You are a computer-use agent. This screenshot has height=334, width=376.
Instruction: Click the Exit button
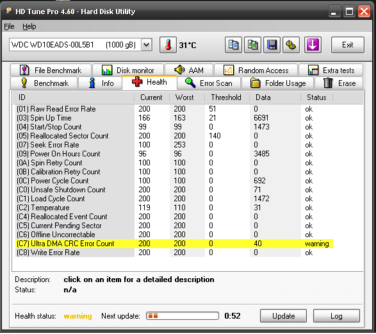click(x=347, y=45)
